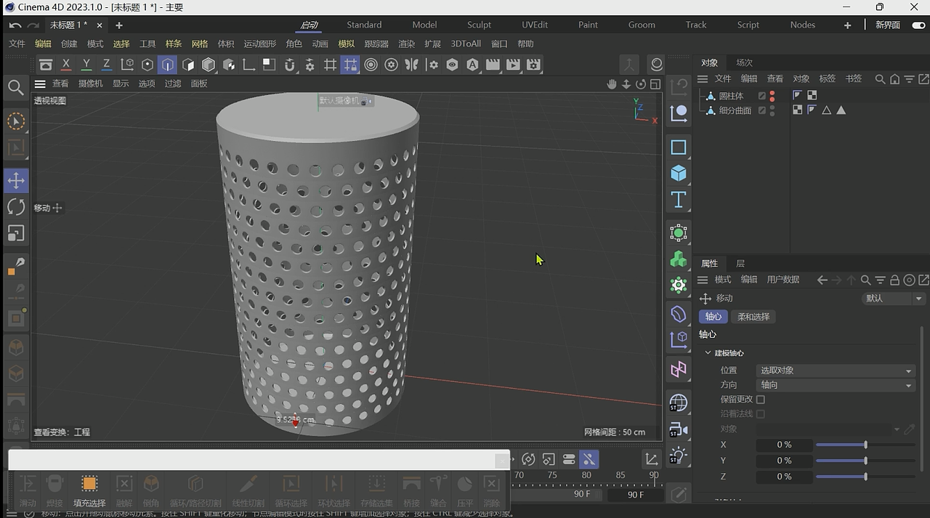This screenshot has width=930, height=518.
Task: Click the 新界面 button
Action: click(887, 25)
